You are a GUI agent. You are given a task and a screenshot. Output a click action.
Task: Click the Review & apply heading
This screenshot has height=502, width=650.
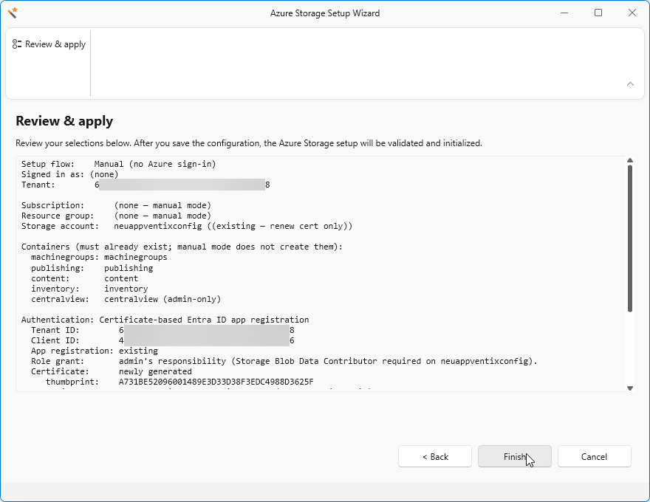tap(64, 121)
